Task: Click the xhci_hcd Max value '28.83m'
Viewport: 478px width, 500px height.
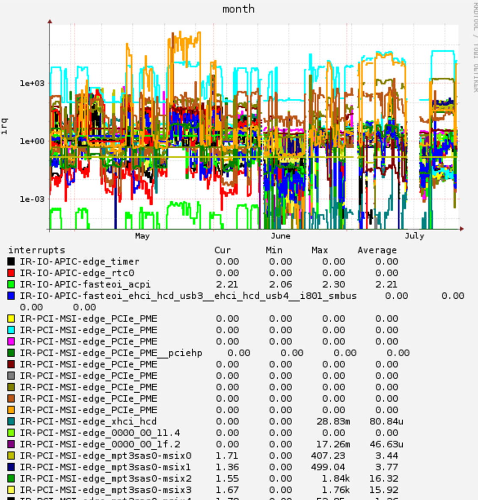Action: point(333,421)
